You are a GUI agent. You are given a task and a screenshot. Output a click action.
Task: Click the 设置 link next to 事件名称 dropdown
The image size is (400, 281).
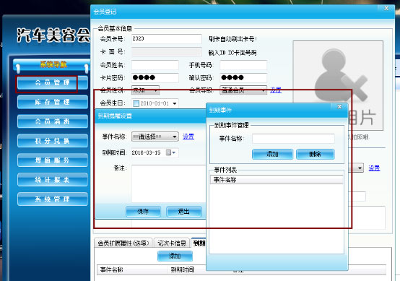coord(188,137)
